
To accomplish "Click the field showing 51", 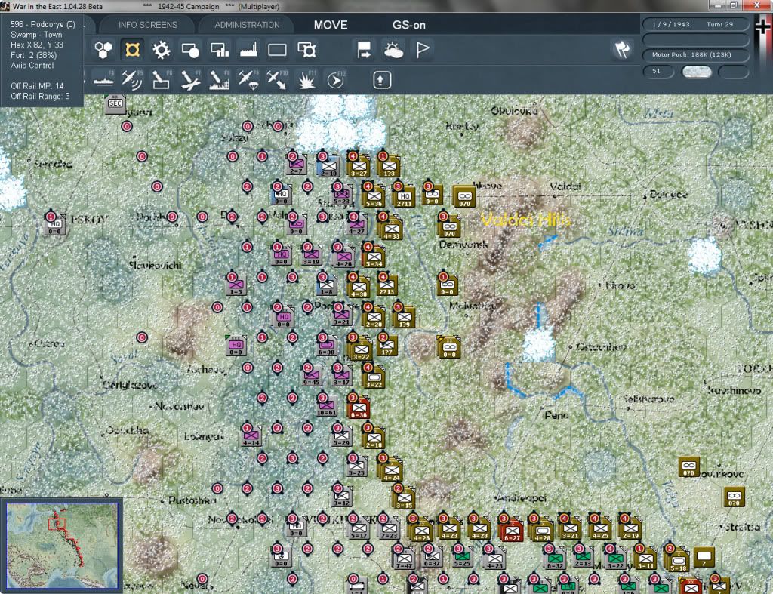I will pos(658,72).
